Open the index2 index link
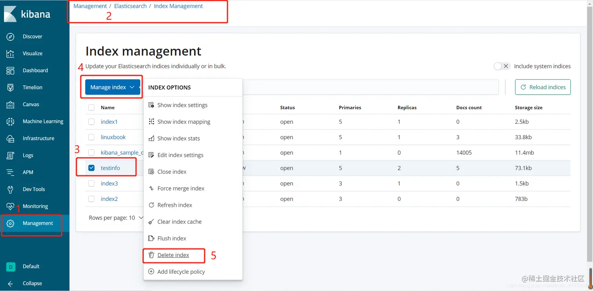 pos(109,199)
